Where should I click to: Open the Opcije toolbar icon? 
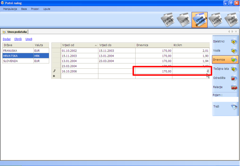tap(184, 20)
